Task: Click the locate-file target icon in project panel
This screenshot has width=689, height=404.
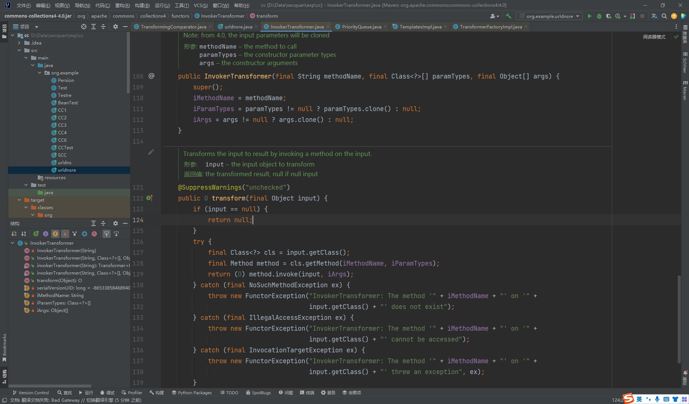Action: [84, 27]
